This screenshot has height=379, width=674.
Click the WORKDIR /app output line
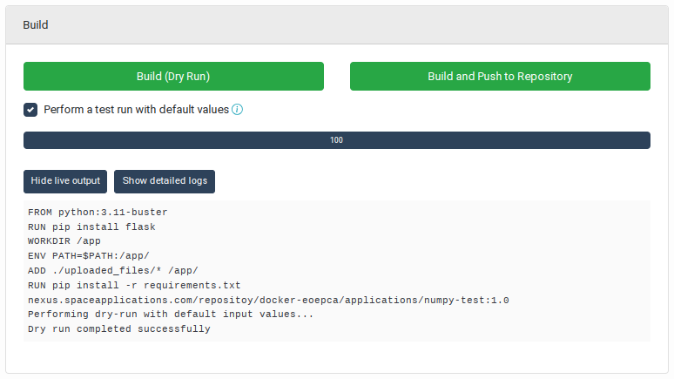(64, 241)
